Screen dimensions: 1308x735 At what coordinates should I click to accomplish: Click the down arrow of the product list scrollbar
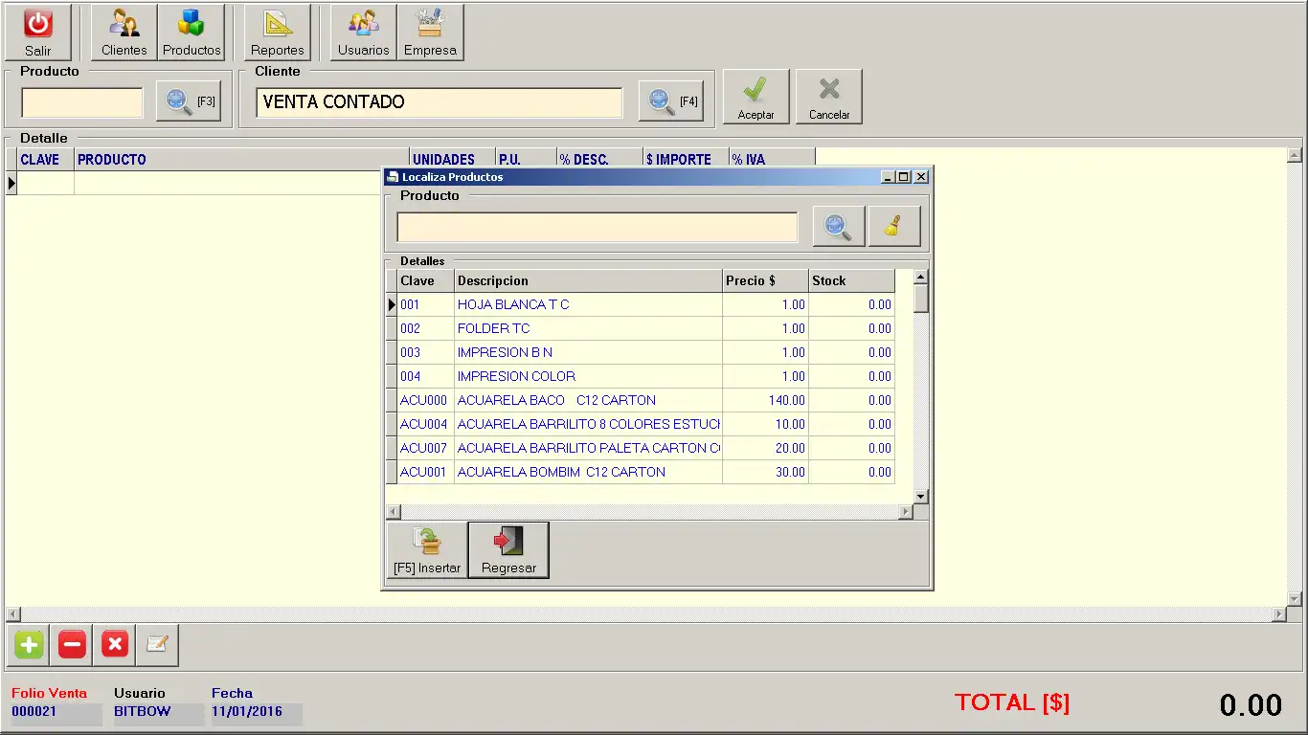(x=921, y=496)
